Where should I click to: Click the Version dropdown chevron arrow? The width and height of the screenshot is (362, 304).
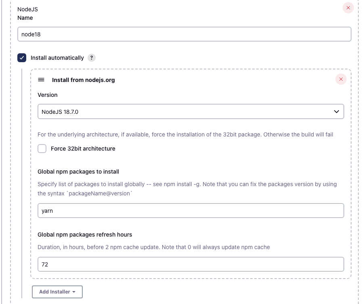[337, 112]
